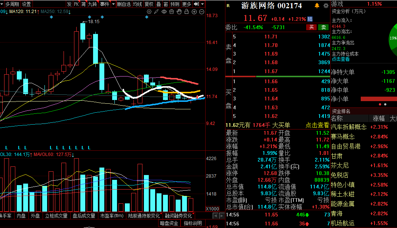
Task: Open the 设置 menu
Action: point(26,4)
